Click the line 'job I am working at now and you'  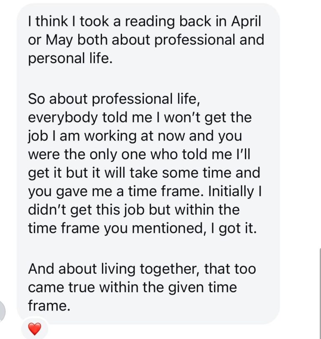coord(135,136)
